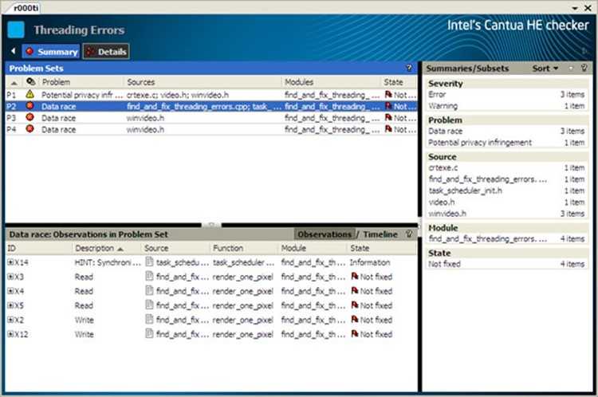
Task: Expand observation X2
Action: tap(10, 320)
